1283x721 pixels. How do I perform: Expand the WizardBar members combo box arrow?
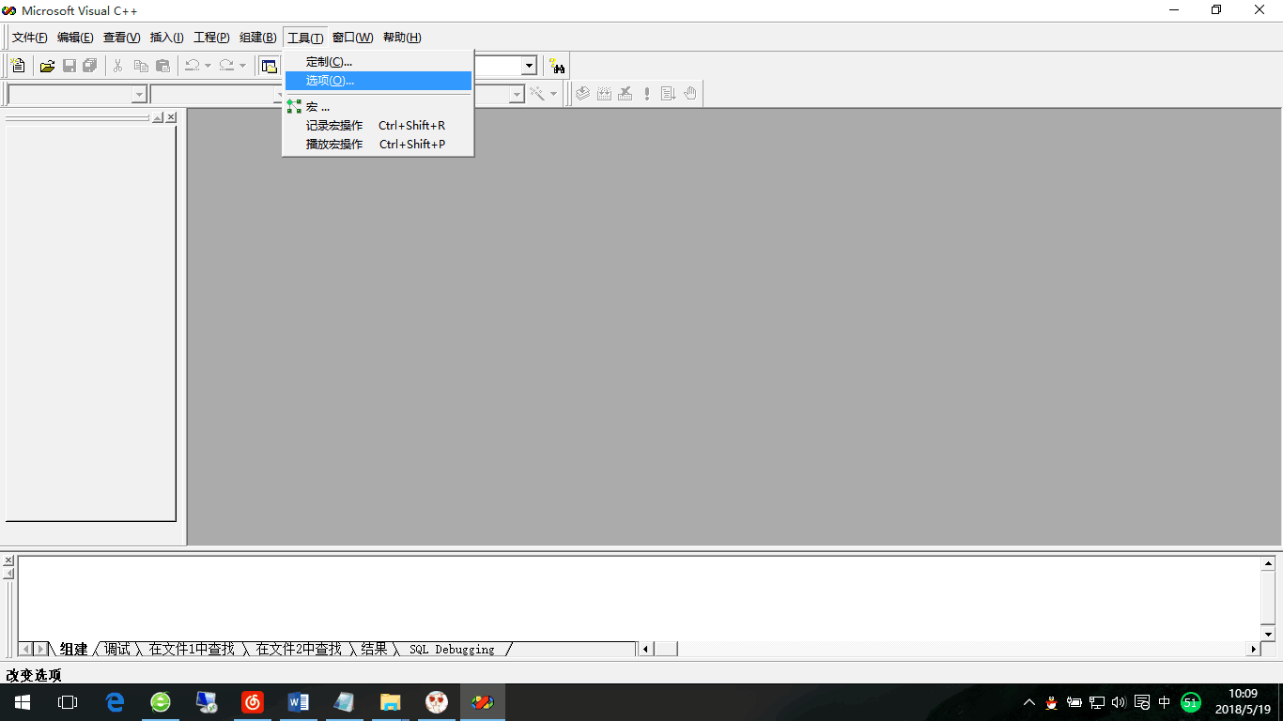point(517,94)
